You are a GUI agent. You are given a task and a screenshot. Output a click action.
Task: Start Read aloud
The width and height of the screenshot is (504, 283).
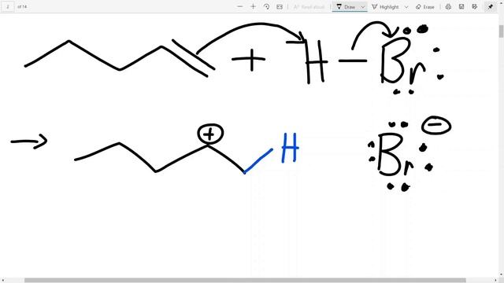pos(309,7)
